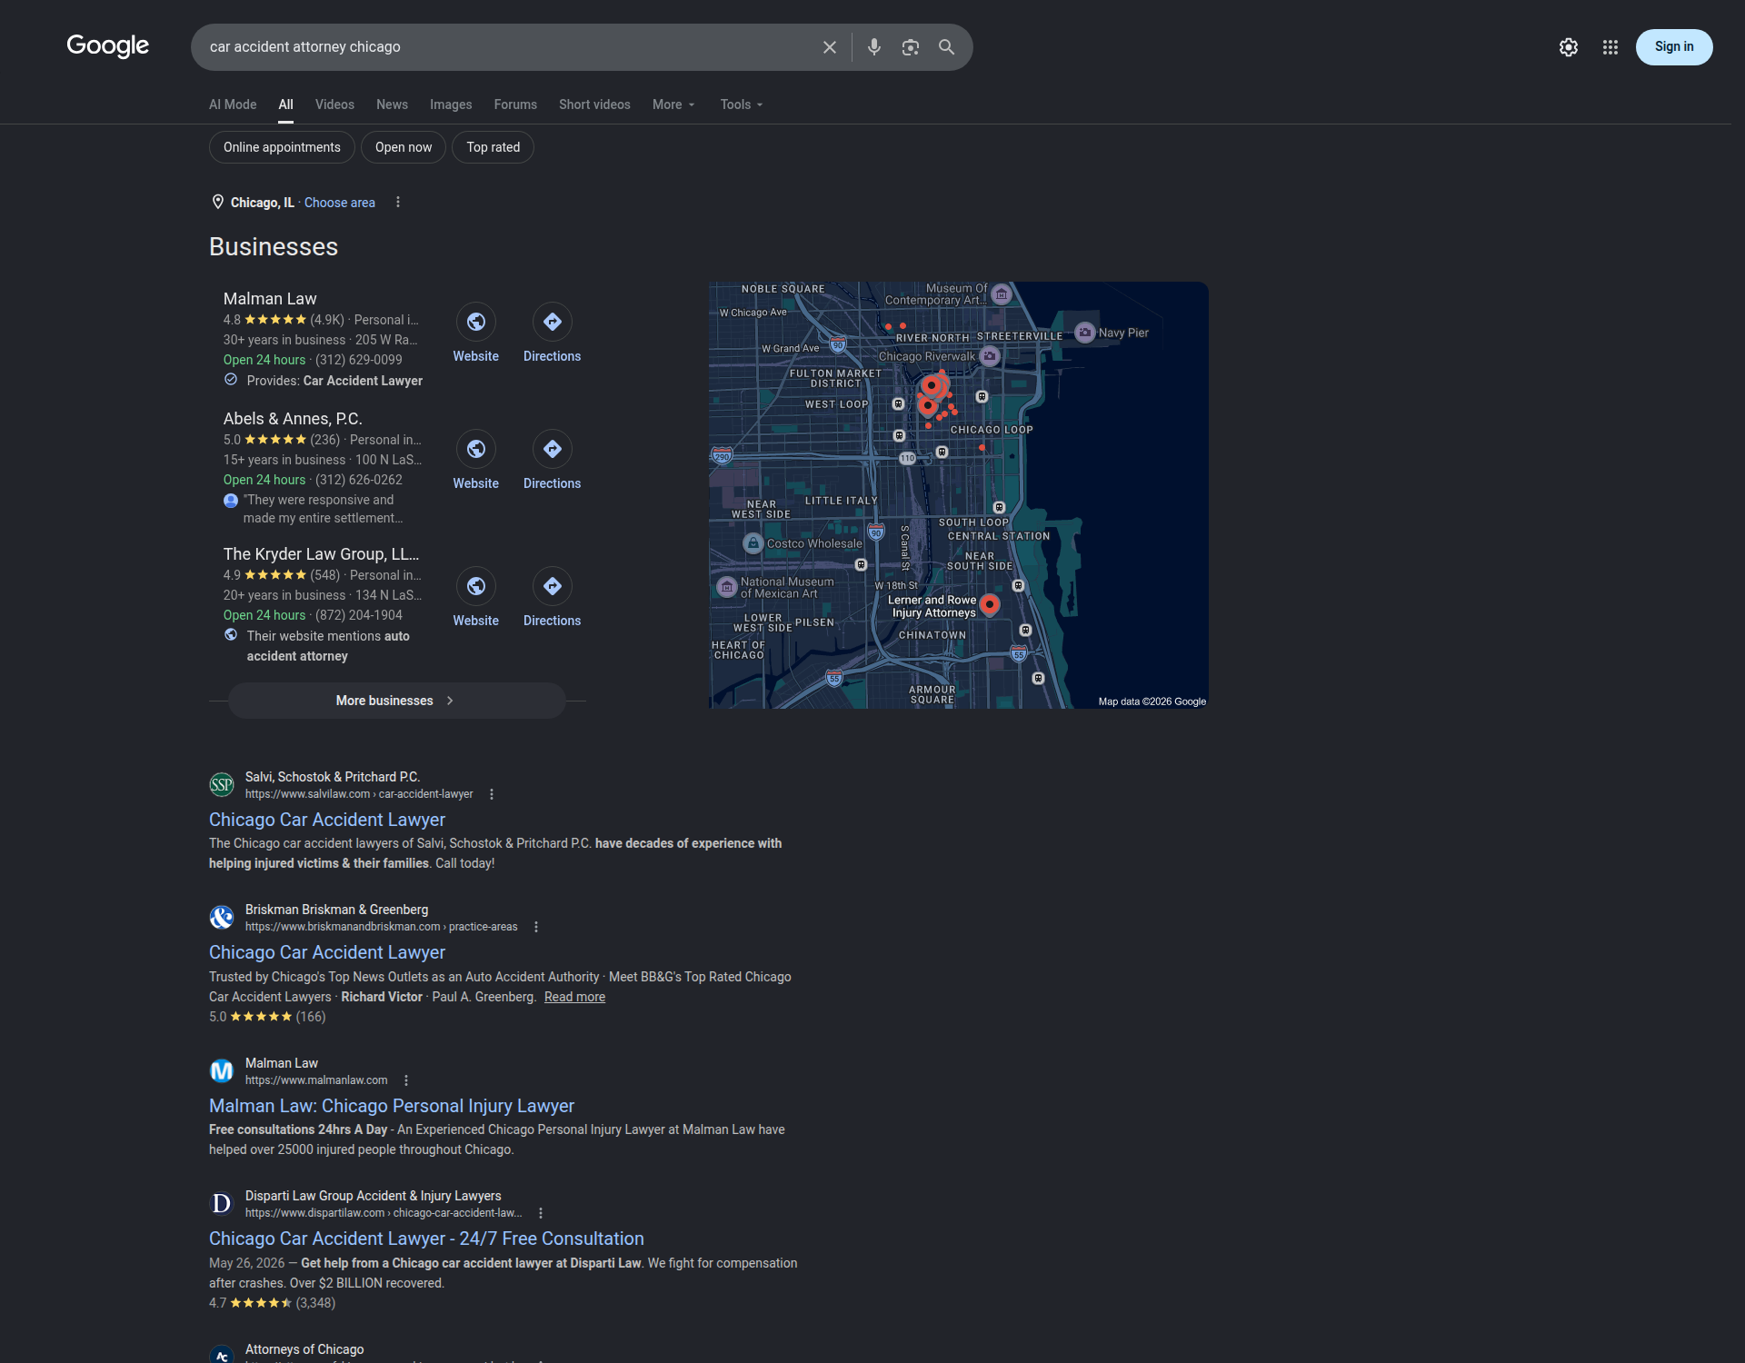Viewport: 1745px width, 1363px height.
Task: Open Salvi's Chicago Car Accident Lawyer result
Action: (x=327, y=820)
